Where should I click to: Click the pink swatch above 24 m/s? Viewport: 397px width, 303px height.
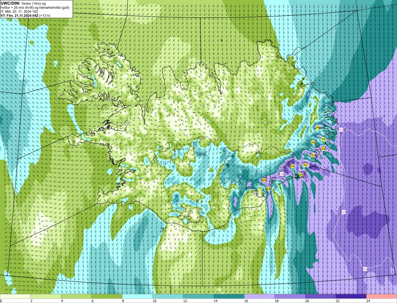coord(382,296)
